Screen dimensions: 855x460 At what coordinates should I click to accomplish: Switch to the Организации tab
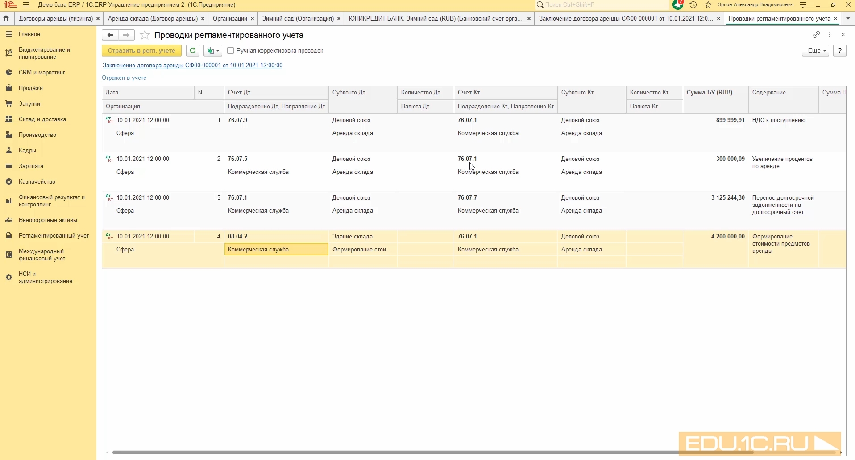(230, 19)
